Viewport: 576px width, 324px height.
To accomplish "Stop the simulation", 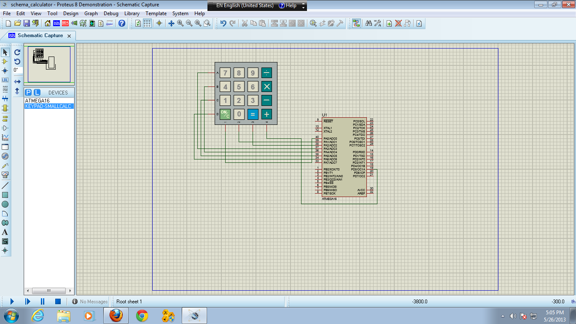I will pos(58,301).
